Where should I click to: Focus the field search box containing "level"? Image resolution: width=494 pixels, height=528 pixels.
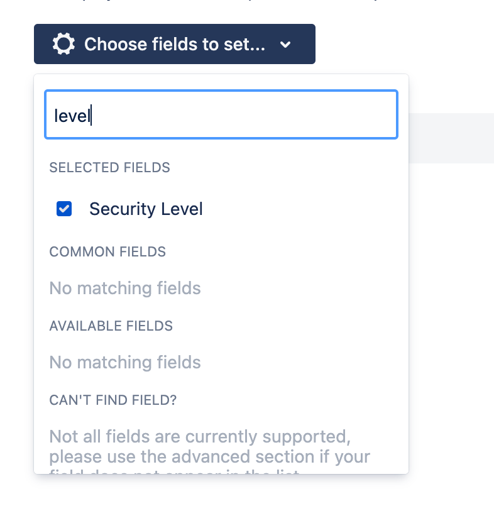221,114
